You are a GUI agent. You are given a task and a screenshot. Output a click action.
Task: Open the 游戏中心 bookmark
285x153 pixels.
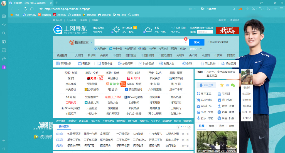coord(105,15)
